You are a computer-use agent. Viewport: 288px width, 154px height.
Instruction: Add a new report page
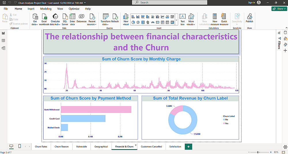pyautogui.click(x=188, y=147)
